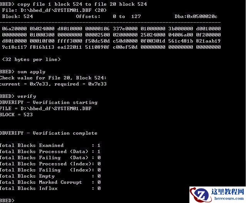The image size is (246, 203).
Task: Click the File: D:\bbed_df\SYSTEM01.DBF (20) line
Action: click(54, 10)
